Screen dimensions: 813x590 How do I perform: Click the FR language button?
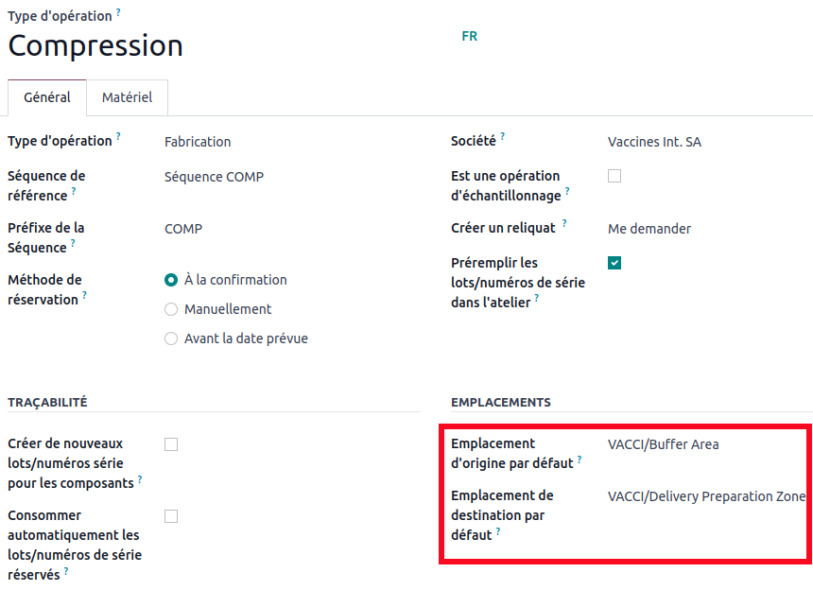(470, 37)
